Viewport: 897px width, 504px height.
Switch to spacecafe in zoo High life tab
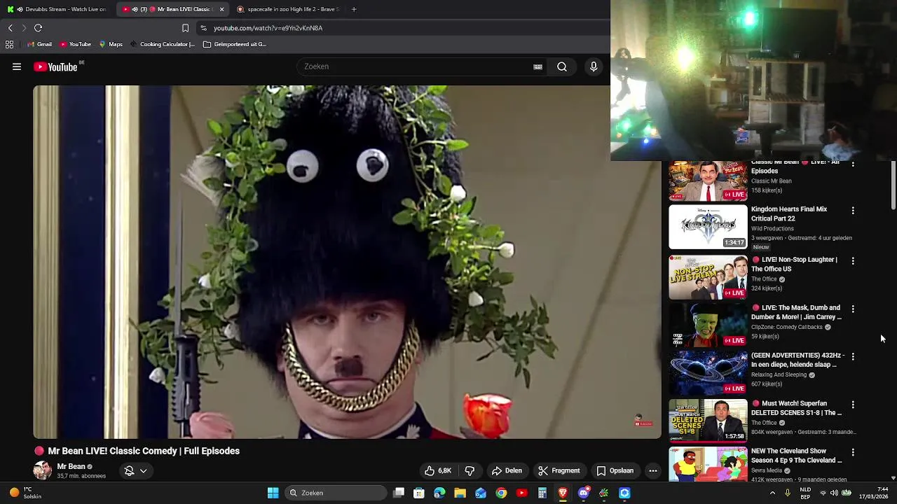[x=287, y=9]
